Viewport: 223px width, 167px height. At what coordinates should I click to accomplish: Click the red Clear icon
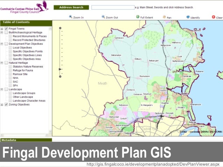pyautogui.click(x=214, y=17)
